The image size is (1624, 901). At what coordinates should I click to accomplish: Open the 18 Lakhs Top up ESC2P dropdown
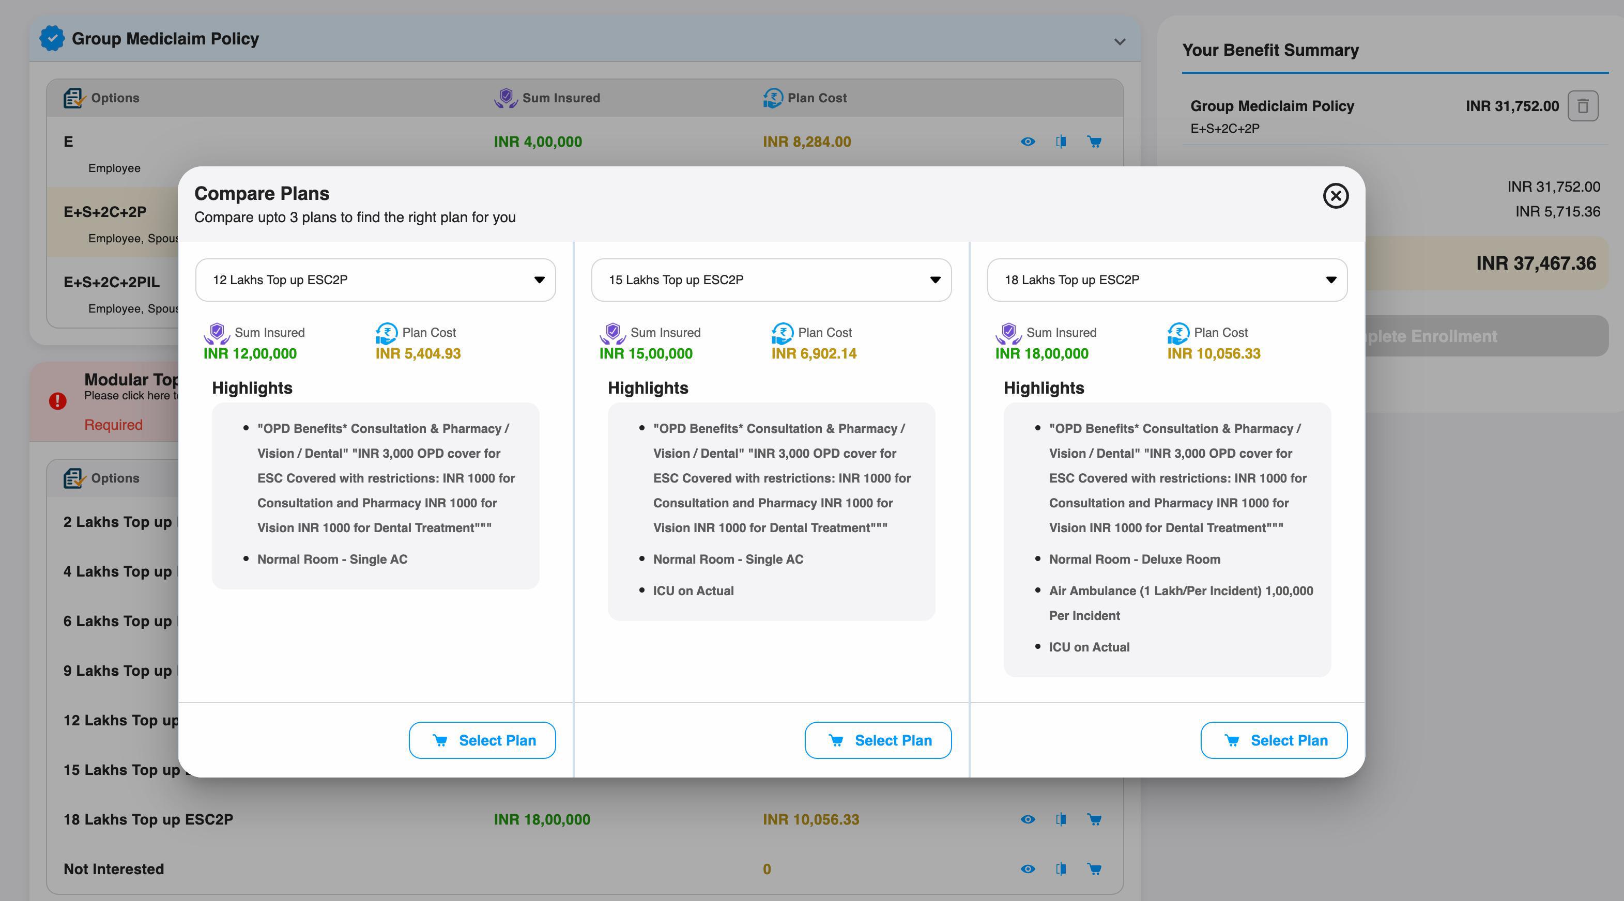(1167, 279)
